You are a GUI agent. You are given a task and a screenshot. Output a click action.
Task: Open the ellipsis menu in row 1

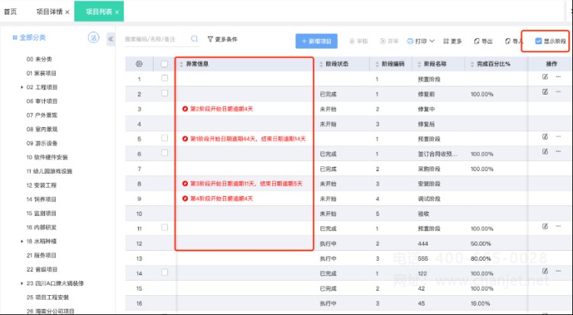pos(558,76)
